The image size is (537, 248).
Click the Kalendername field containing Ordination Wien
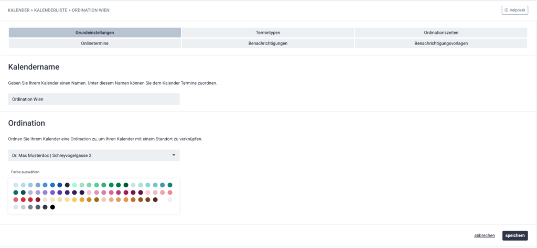point(94,99)
